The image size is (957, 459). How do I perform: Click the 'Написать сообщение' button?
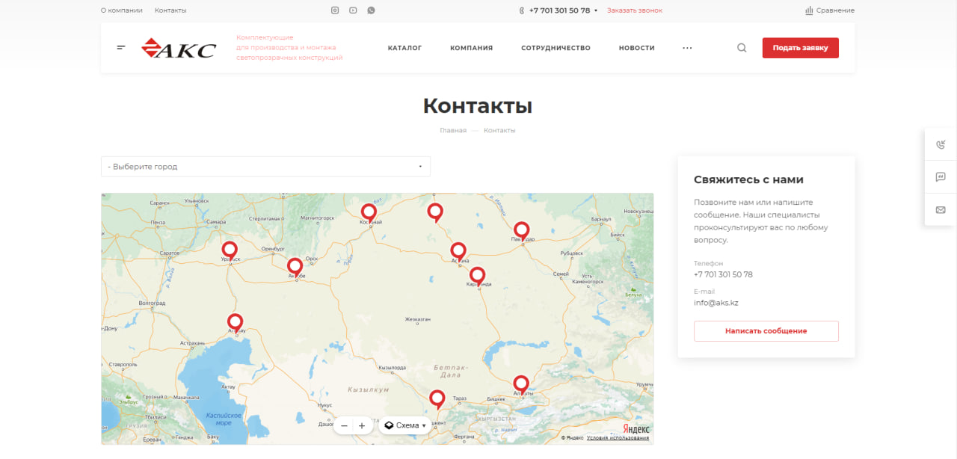766,331
